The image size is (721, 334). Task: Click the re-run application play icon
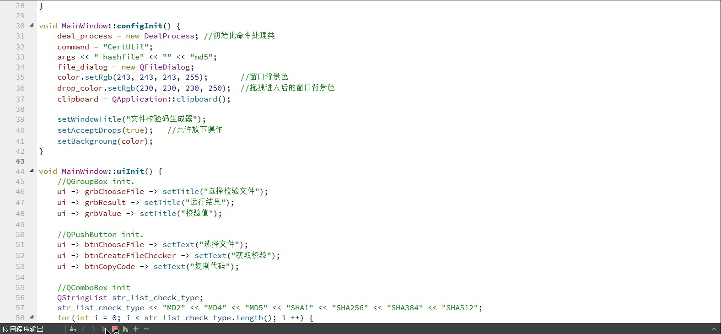click(104, 329)
